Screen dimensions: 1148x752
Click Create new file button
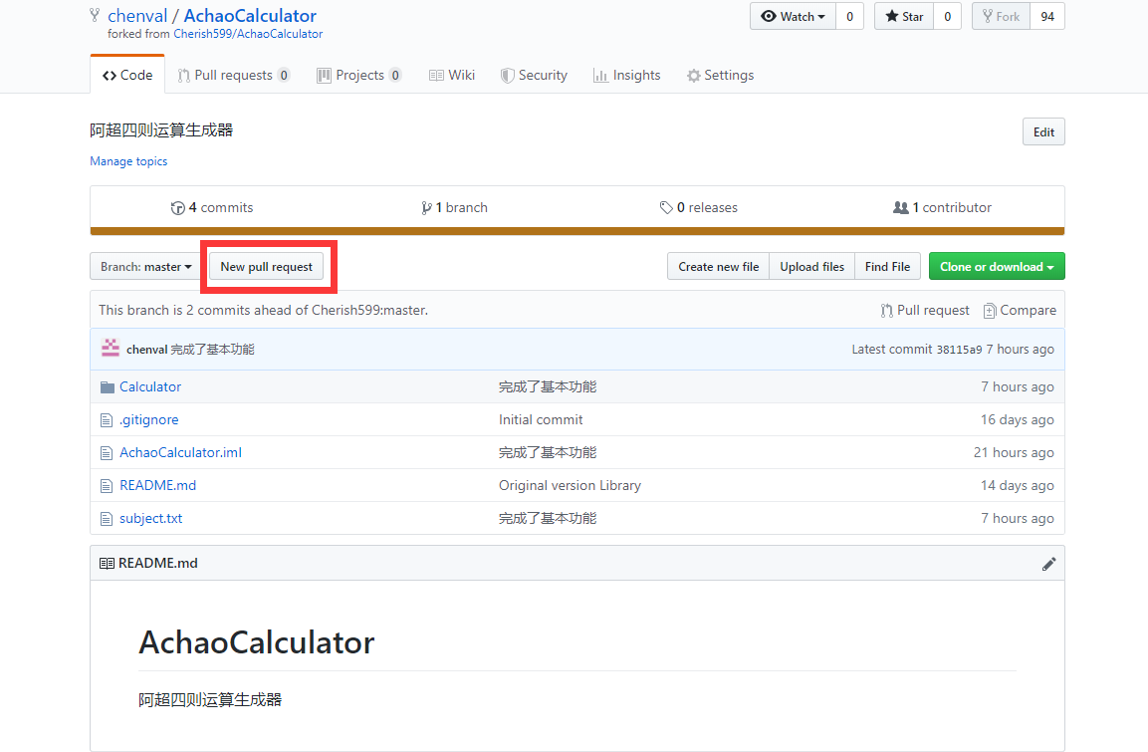click(x=718, y=267)
